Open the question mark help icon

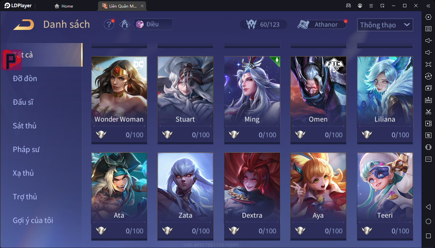109,24
